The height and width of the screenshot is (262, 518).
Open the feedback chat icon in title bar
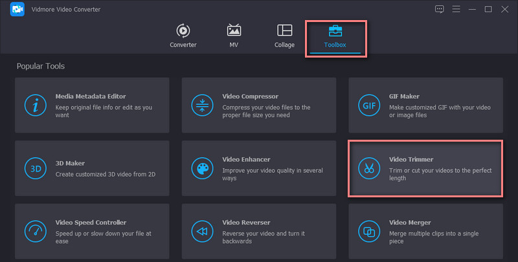[x=440, y=9]
